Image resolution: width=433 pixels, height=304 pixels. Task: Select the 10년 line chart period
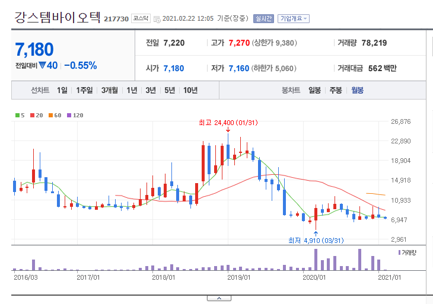190,90
